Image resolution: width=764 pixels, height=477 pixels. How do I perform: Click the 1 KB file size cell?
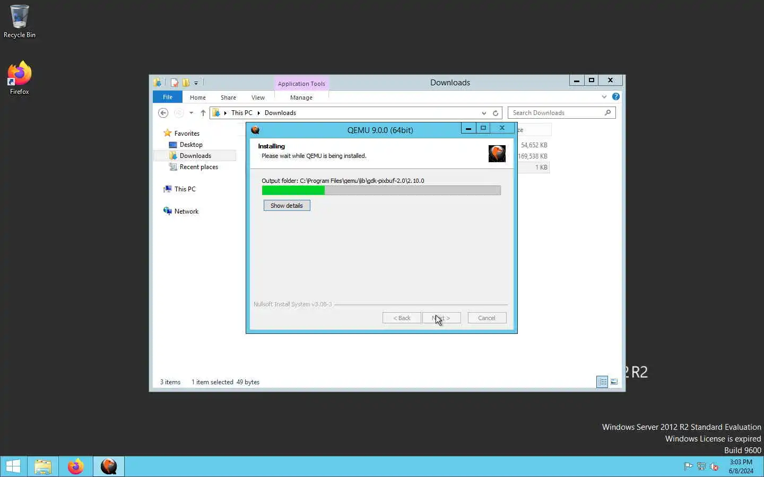pos(541,167)
